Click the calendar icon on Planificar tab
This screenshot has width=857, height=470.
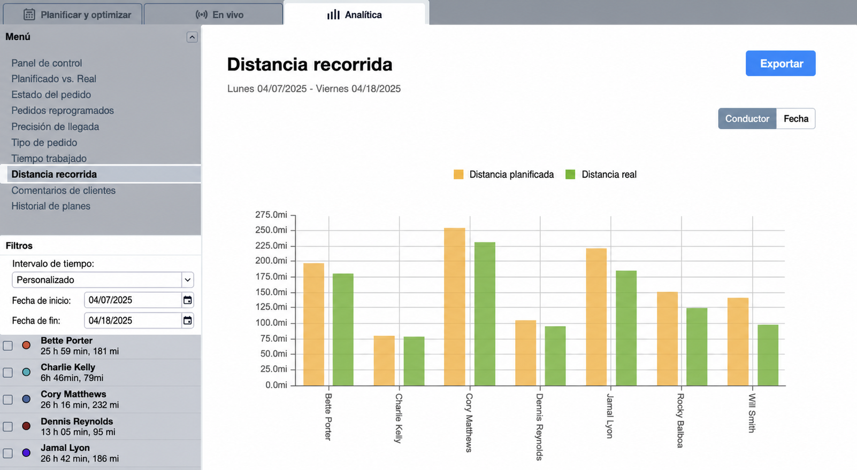click(x=29, y=15)
